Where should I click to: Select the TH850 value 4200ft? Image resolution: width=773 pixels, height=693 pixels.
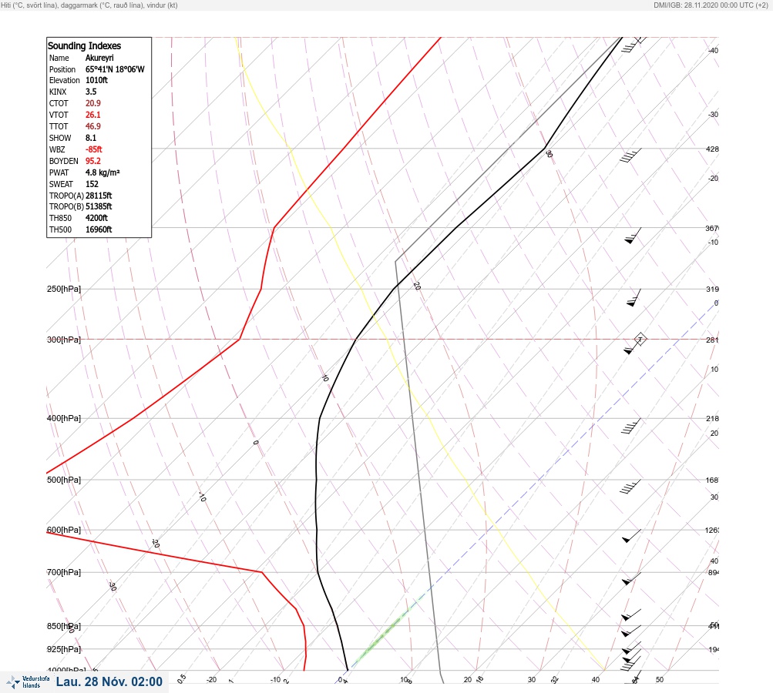click(x=96, y=218)
